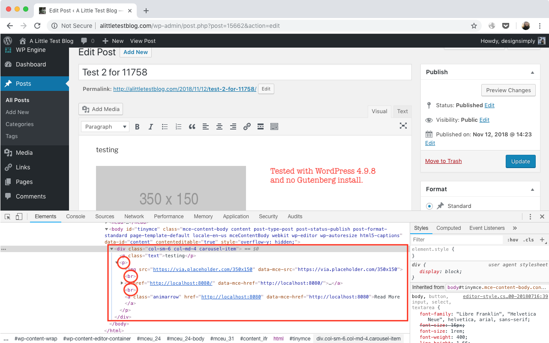Select the Standard post format radio
This screenshot has width=549, height=343.
[x=429, y=206]
